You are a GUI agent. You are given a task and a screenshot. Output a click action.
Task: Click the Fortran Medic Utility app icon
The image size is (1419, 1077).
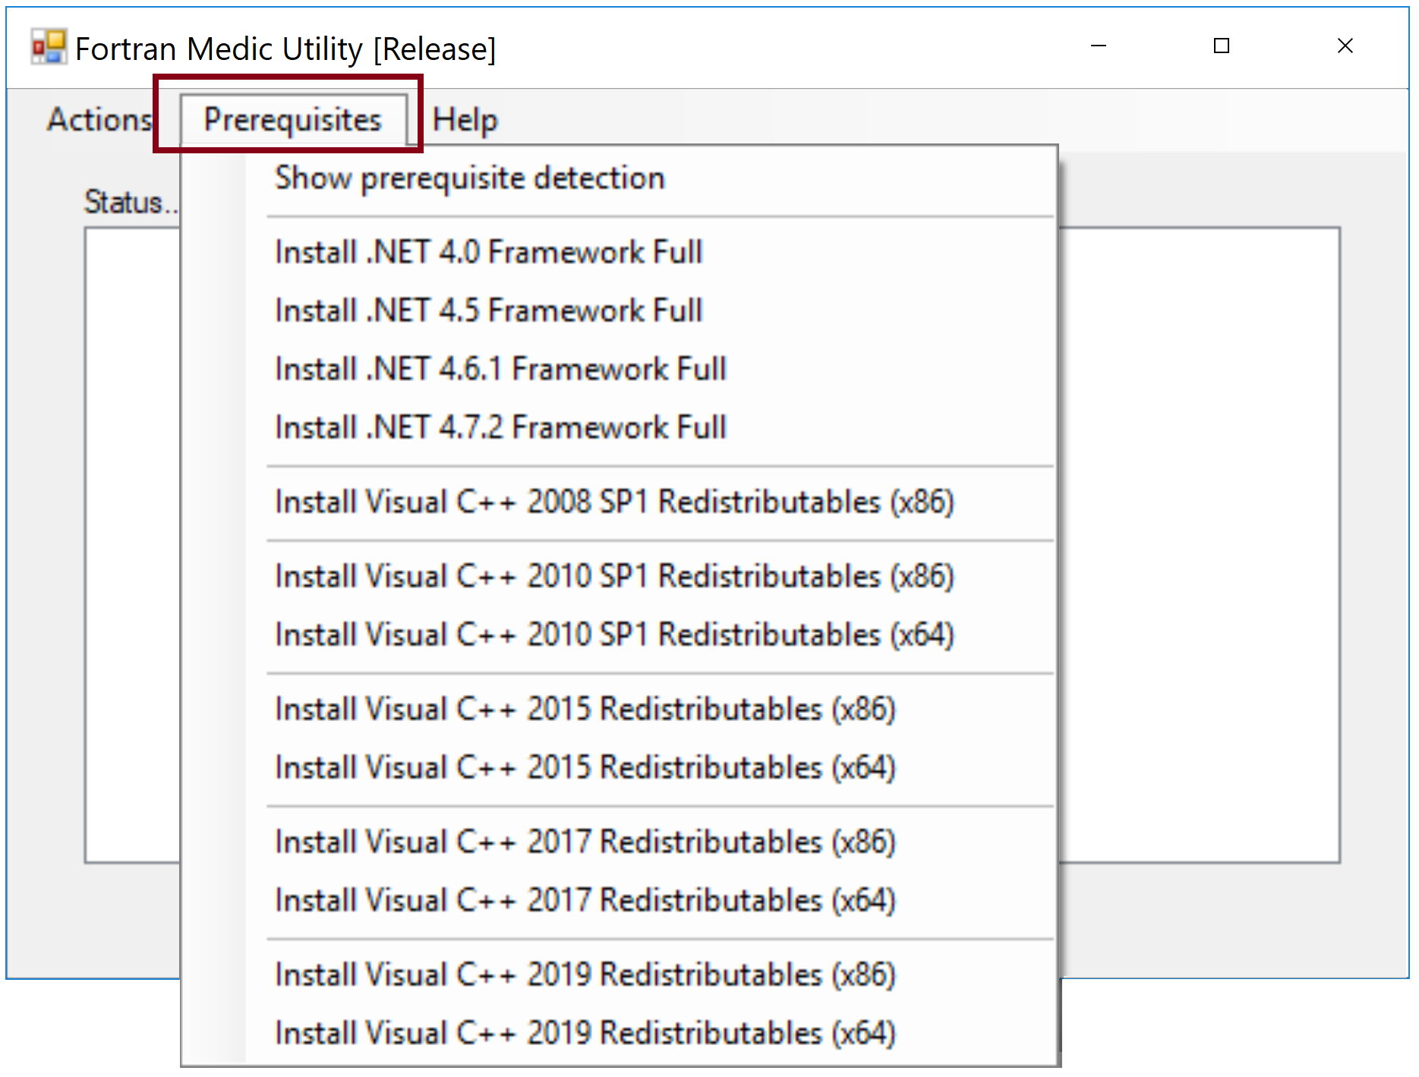pos(49,47)
